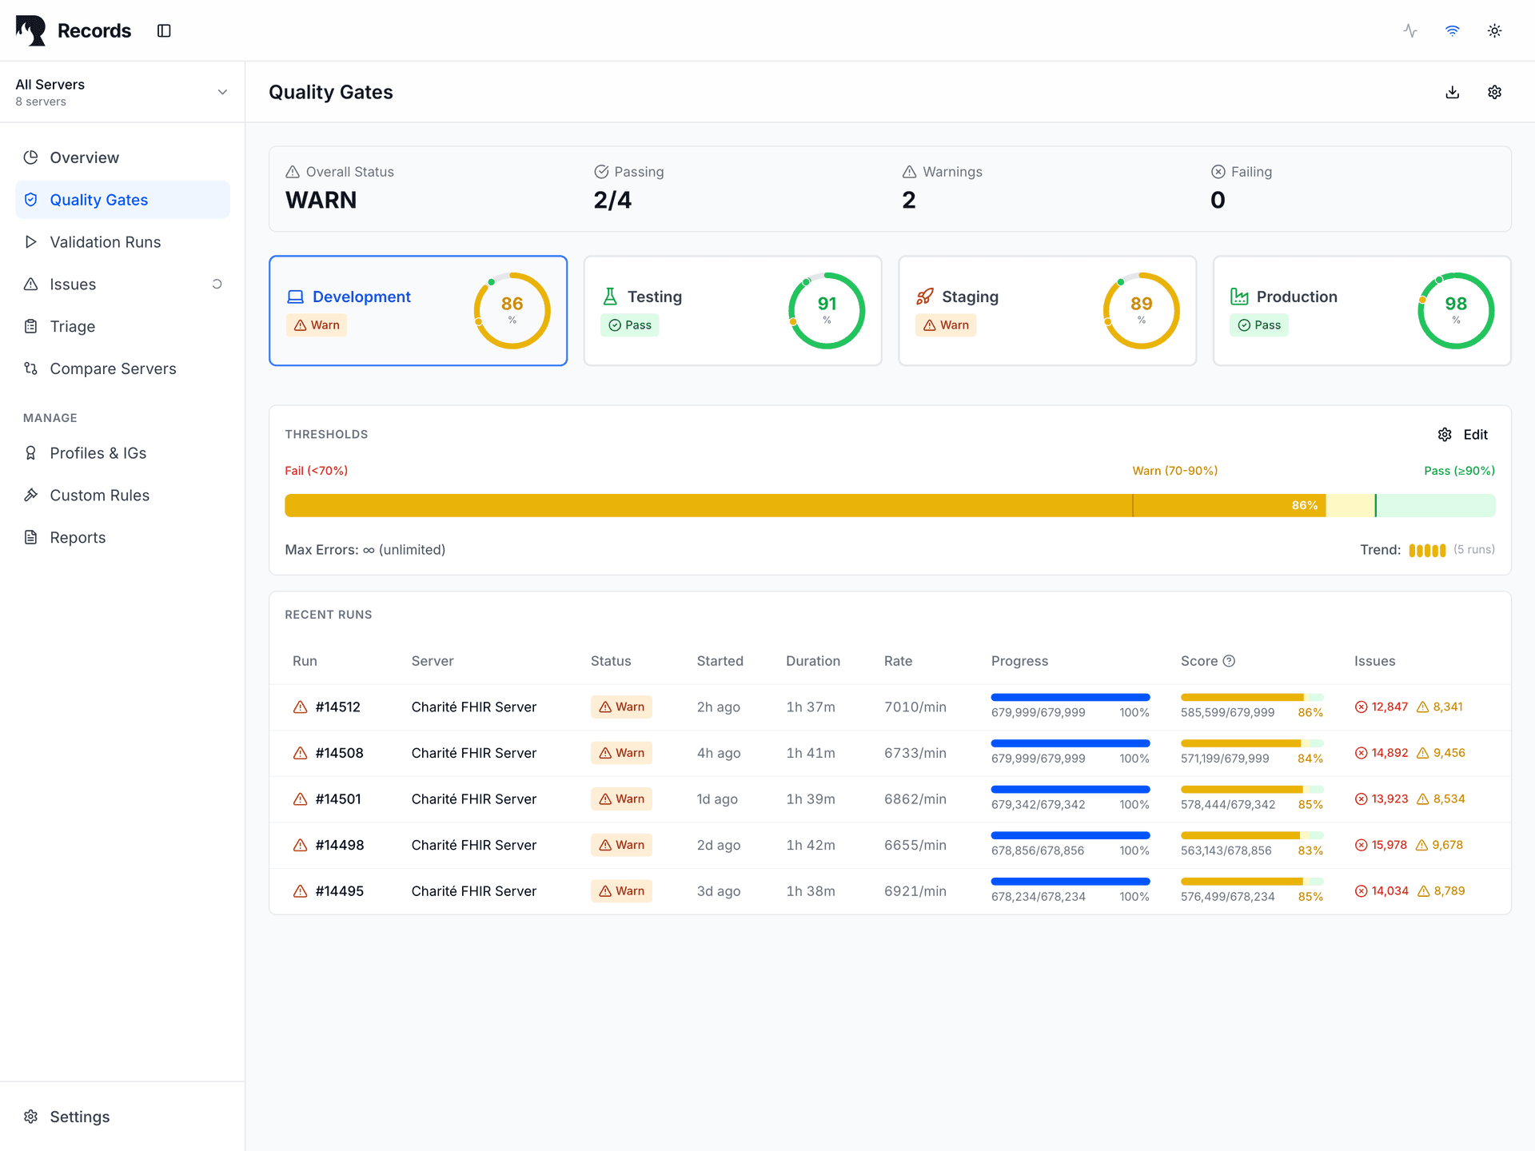Viewport: 1535px width, 1151px height.
Task: Expand the All Servers dropdown
Action: pyautogui.click(x=122, y=92)
